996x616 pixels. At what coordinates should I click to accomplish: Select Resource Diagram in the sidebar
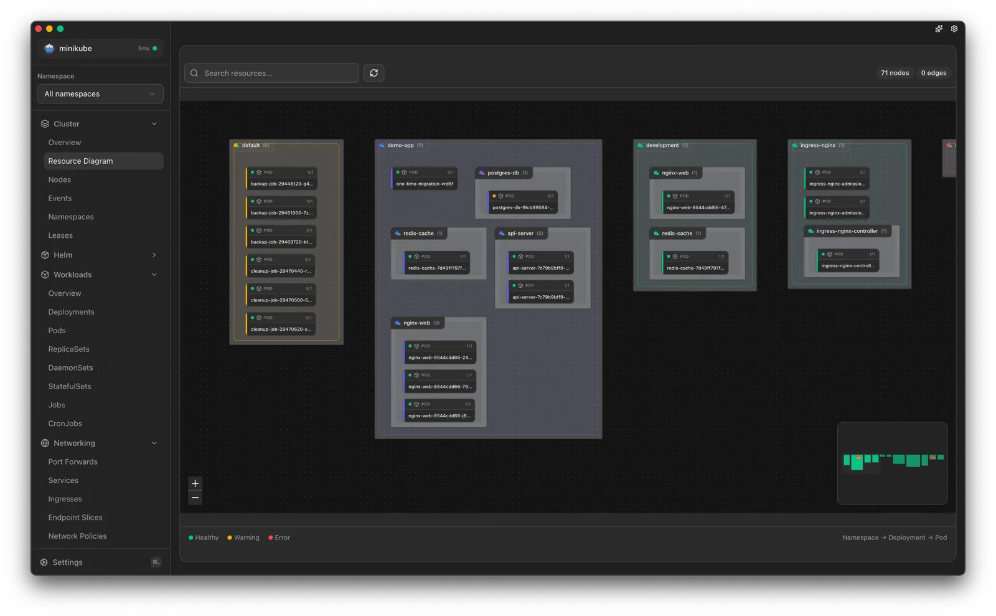coord(81,161)
